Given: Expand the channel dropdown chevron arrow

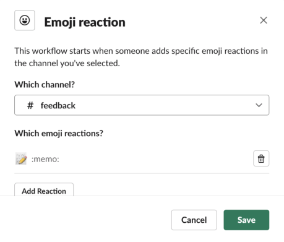Looking at the screenshot, I should (x=259, y=105).
